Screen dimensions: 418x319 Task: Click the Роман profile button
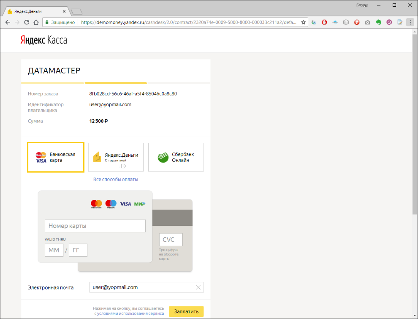(362, 5)
